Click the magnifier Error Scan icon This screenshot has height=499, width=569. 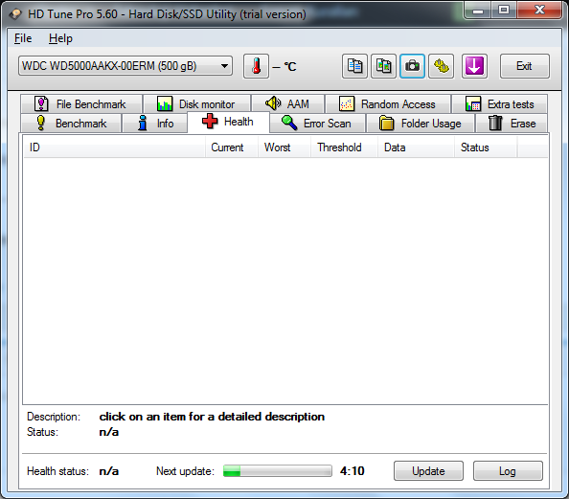point(289,123)
